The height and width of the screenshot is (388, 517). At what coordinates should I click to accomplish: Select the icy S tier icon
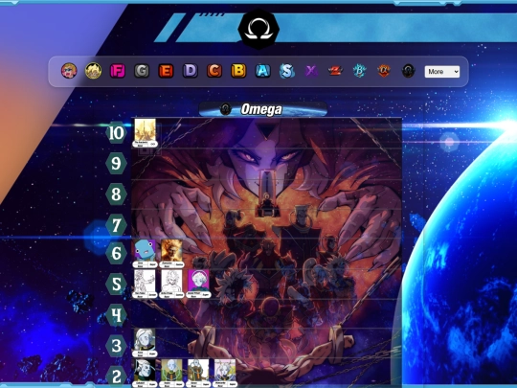(x=287, y=71)
